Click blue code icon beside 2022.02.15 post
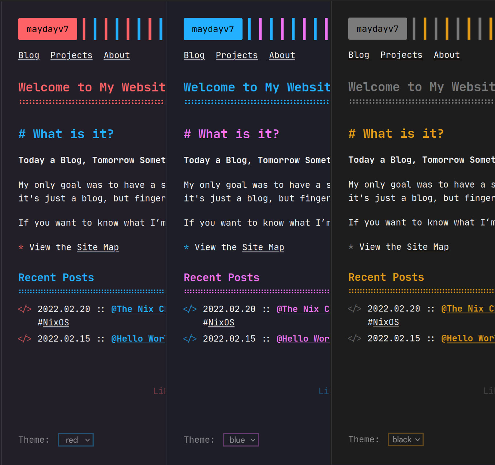This screenshot has width=495, height=465. pos(190,339)
